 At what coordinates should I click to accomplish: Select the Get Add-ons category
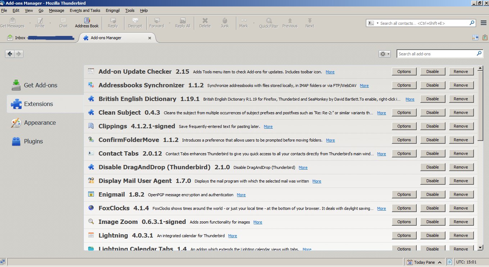click(45, 85)
